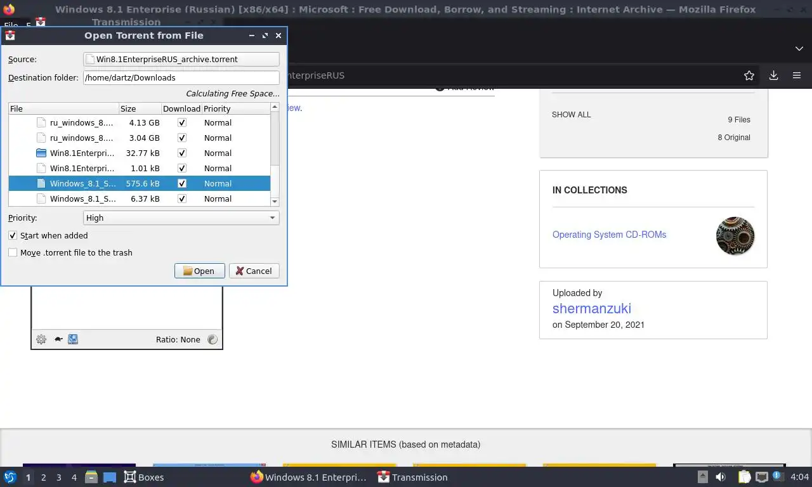The height and width of the screenshot is (487, 812).
Task: Open the Operating System CD-ROMs link
Action: pos(609,235)
